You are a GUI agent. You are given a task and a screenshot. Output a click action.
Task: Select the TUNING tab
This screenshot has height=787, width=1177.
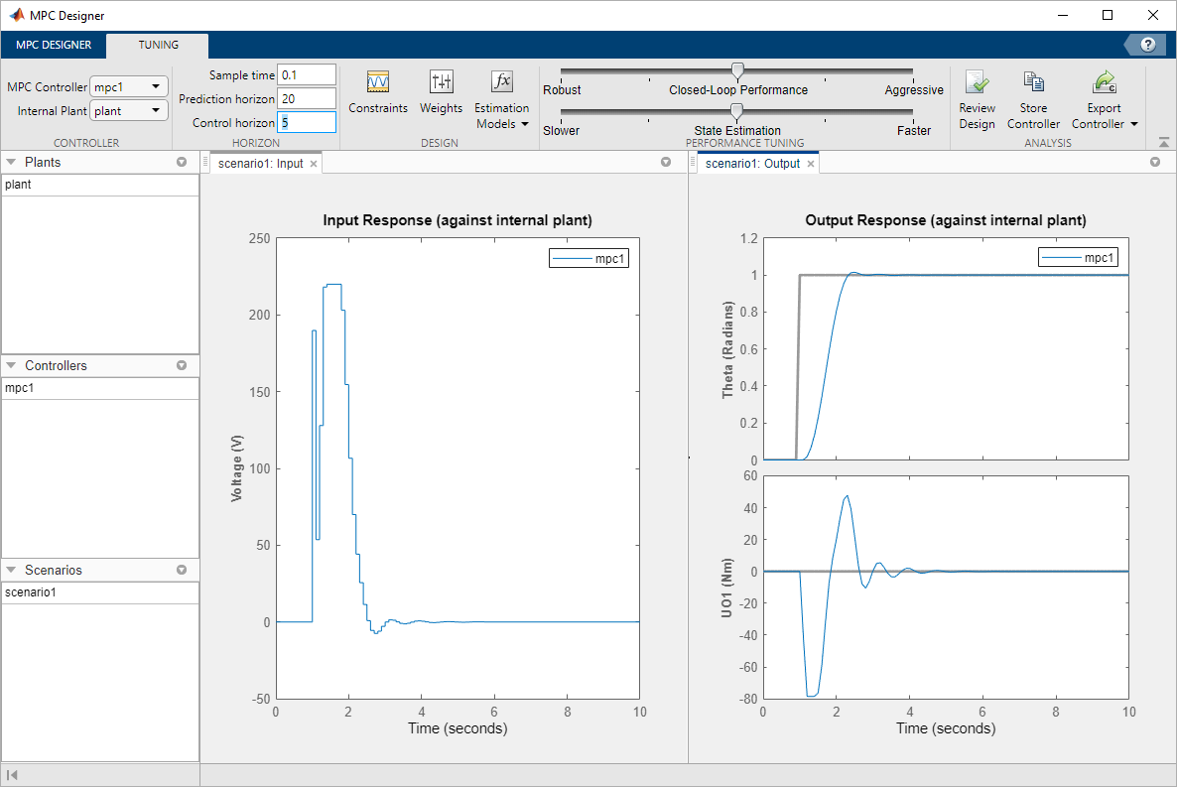coord(159,45)
